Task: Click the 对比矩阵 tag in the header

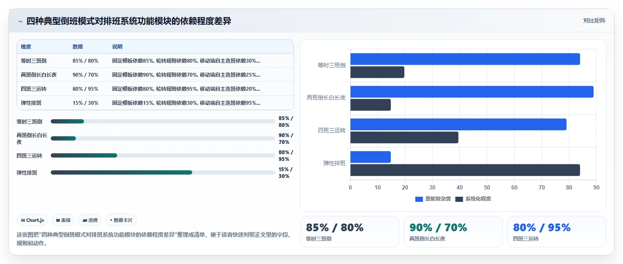Action: (594, 20)
